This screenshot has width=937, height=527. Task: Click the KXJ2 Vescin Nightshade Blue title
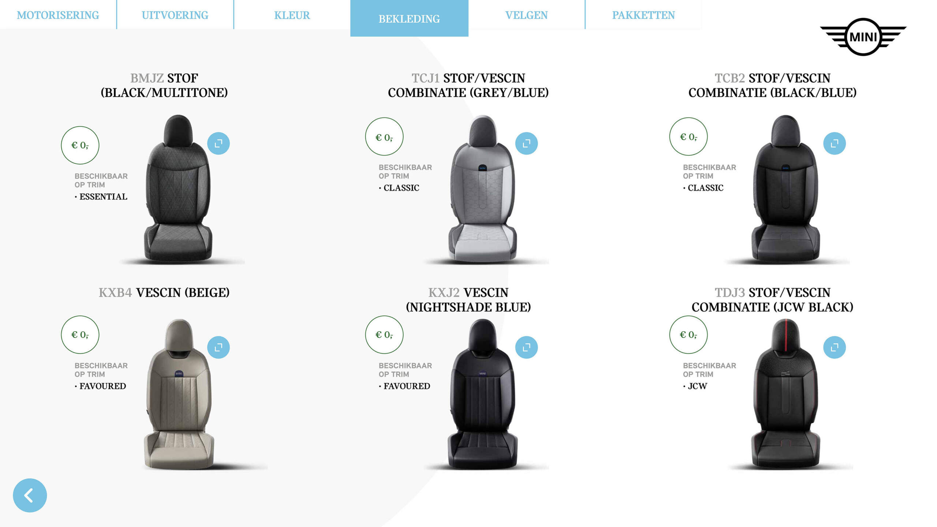pyautogui.click(x=468, y=300)
